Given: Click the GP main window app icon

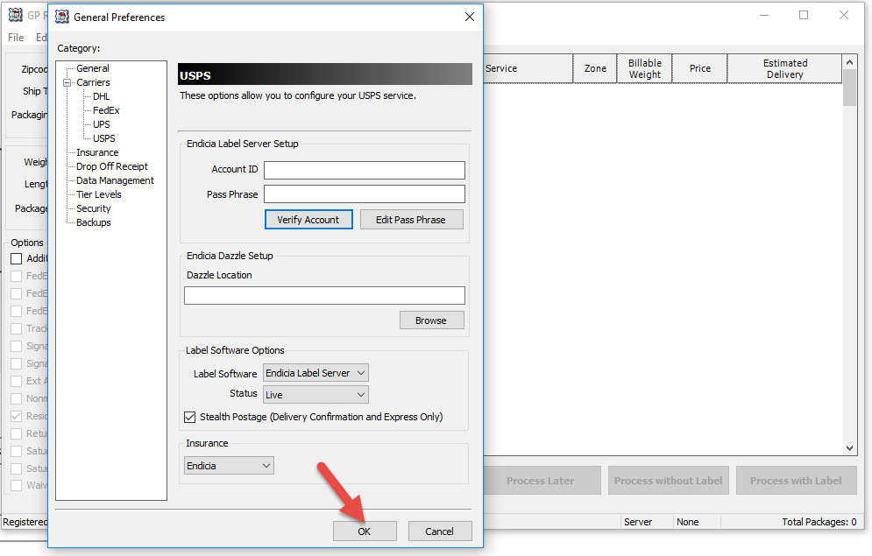Looking at the screenshot, I should click(x=16, y=14).
